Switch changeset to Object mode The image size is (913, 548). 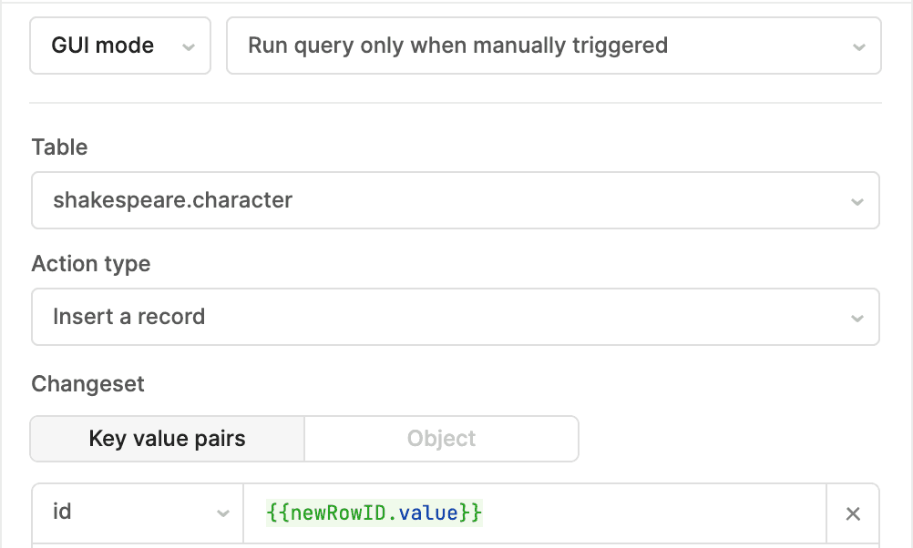pos(441,439)
